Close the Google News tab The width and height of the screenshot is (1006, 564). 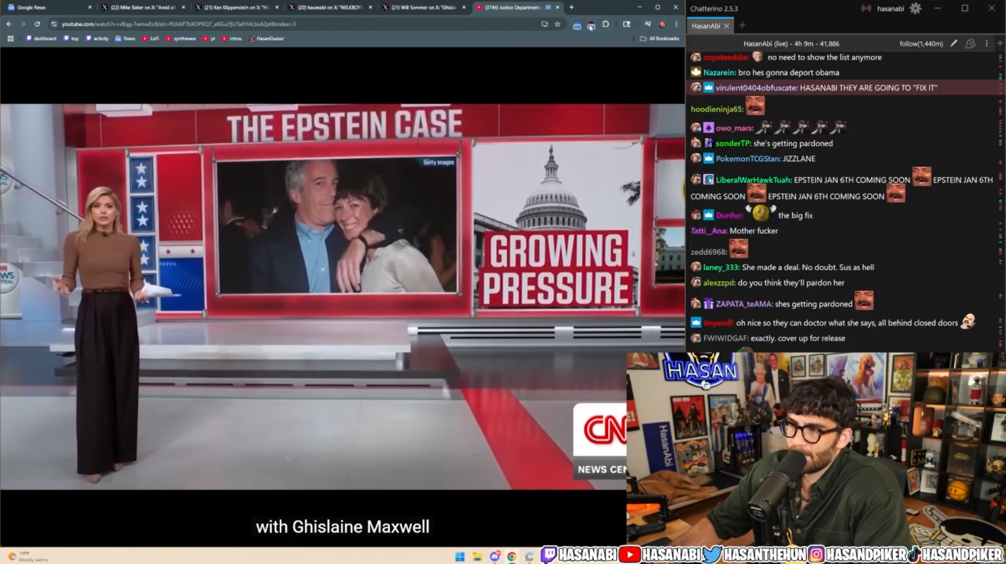click(90, 7)
